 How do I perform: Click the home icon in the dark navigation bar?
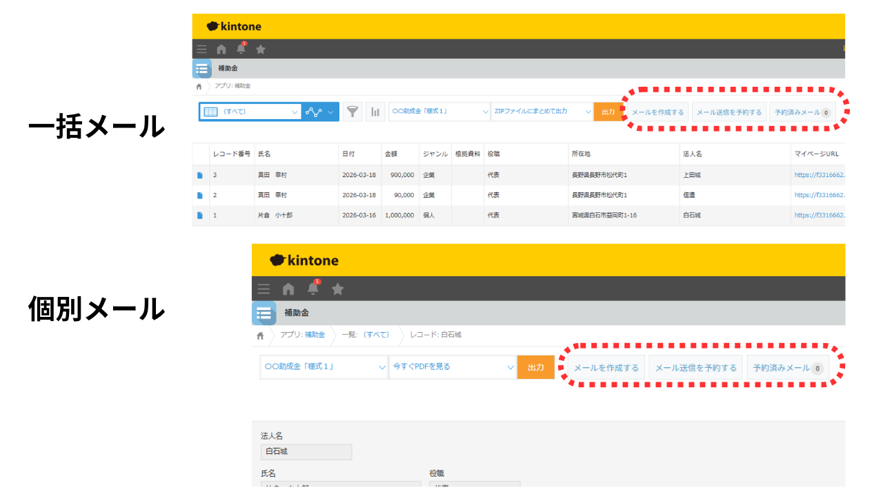pyautogui.click(x=221, y=49)
